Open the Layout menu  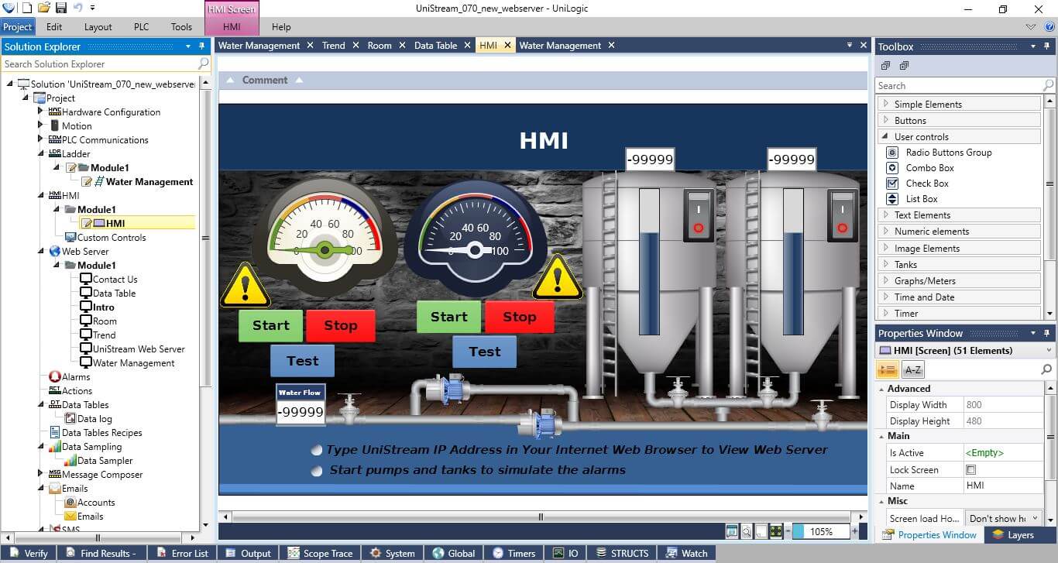(98, 26)
